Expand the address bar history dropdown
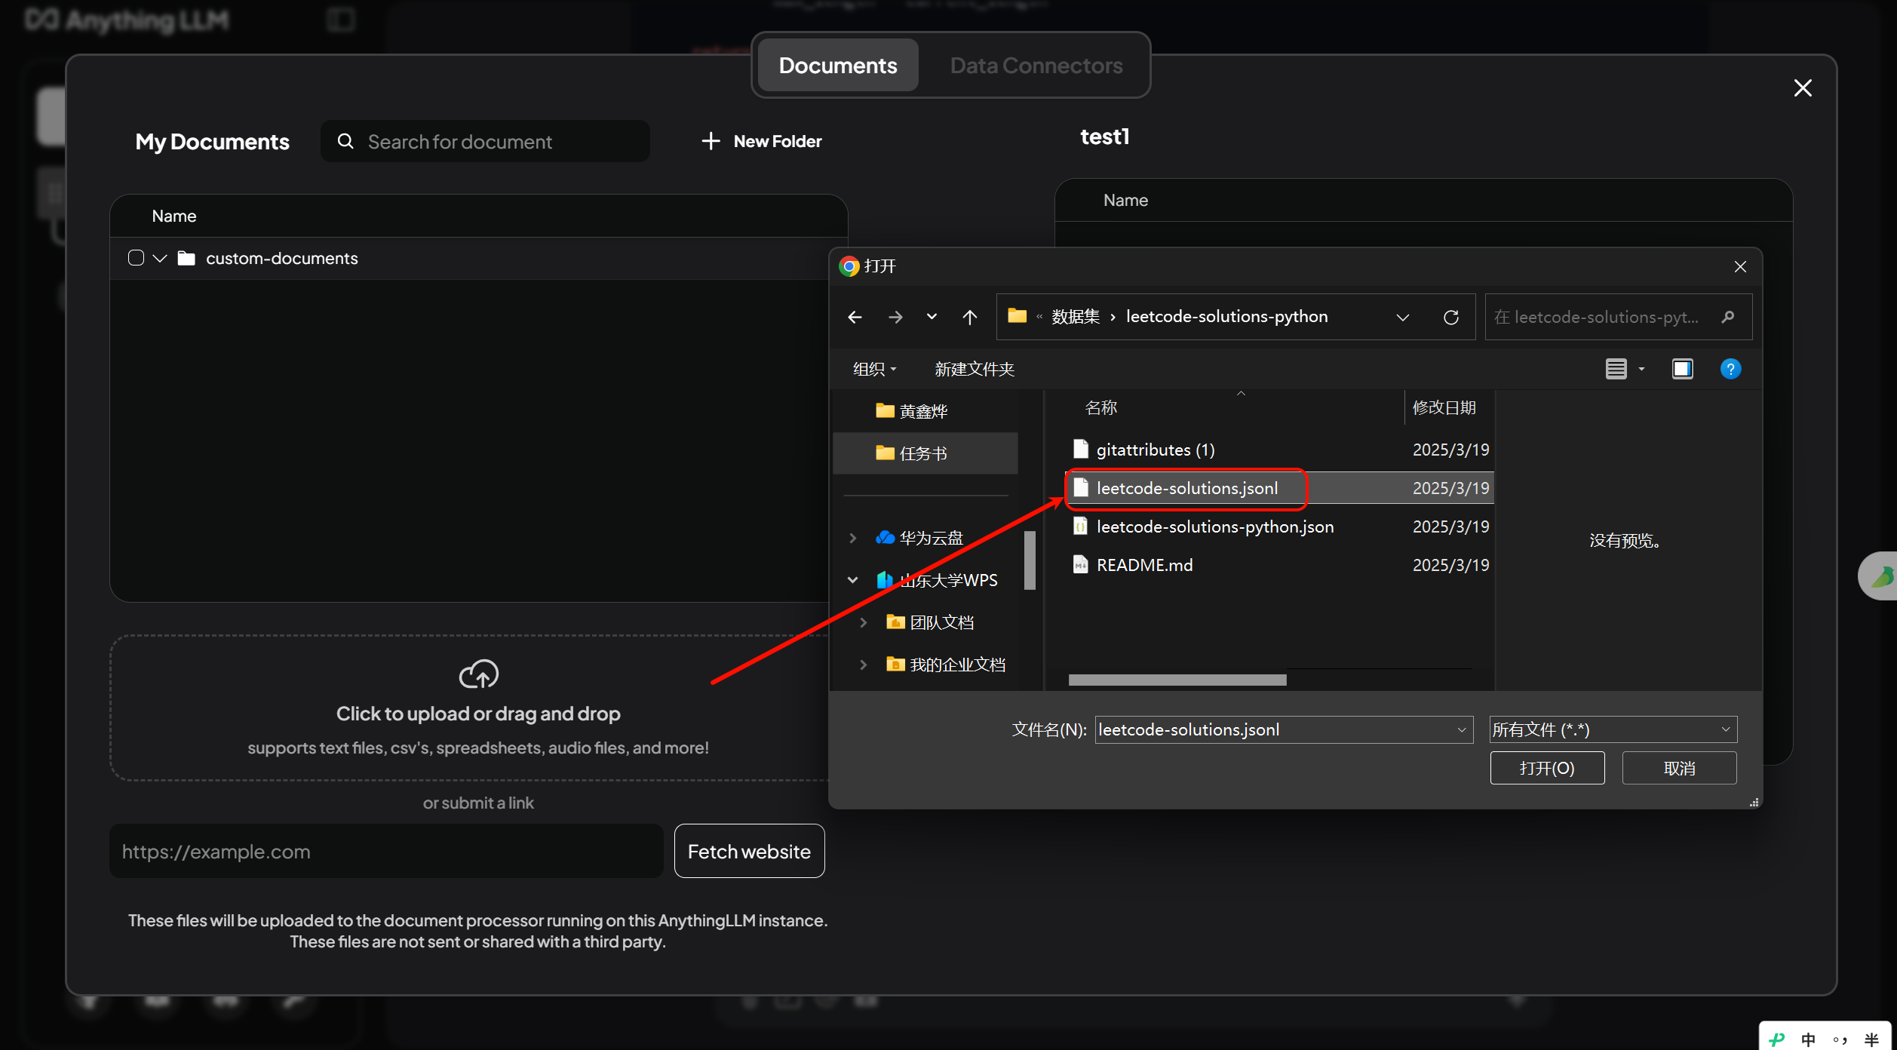1897x1050 pixels. pos(1402,317)
